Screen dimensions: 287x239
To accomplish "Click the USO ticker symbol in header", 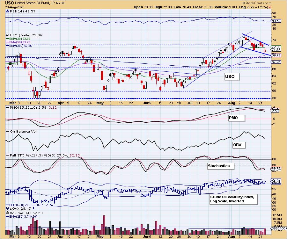I will [9, 3].
